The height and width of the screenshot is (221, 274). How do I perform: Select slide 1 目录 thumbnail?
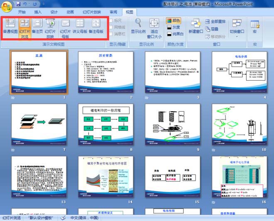click(39, 72)
